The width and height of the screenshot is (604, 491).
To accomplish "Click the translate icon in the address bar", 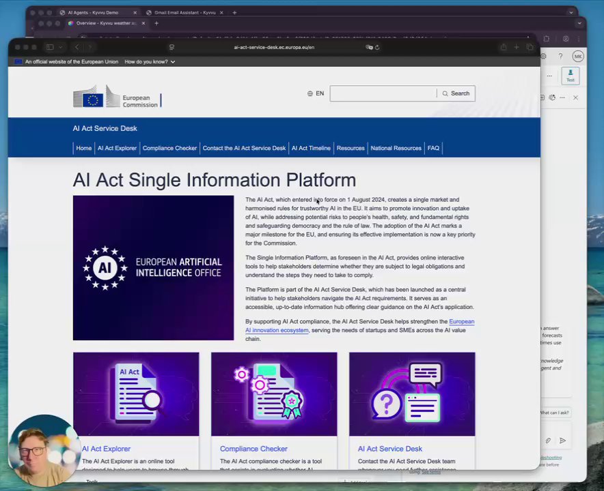I will click(369, 47).
